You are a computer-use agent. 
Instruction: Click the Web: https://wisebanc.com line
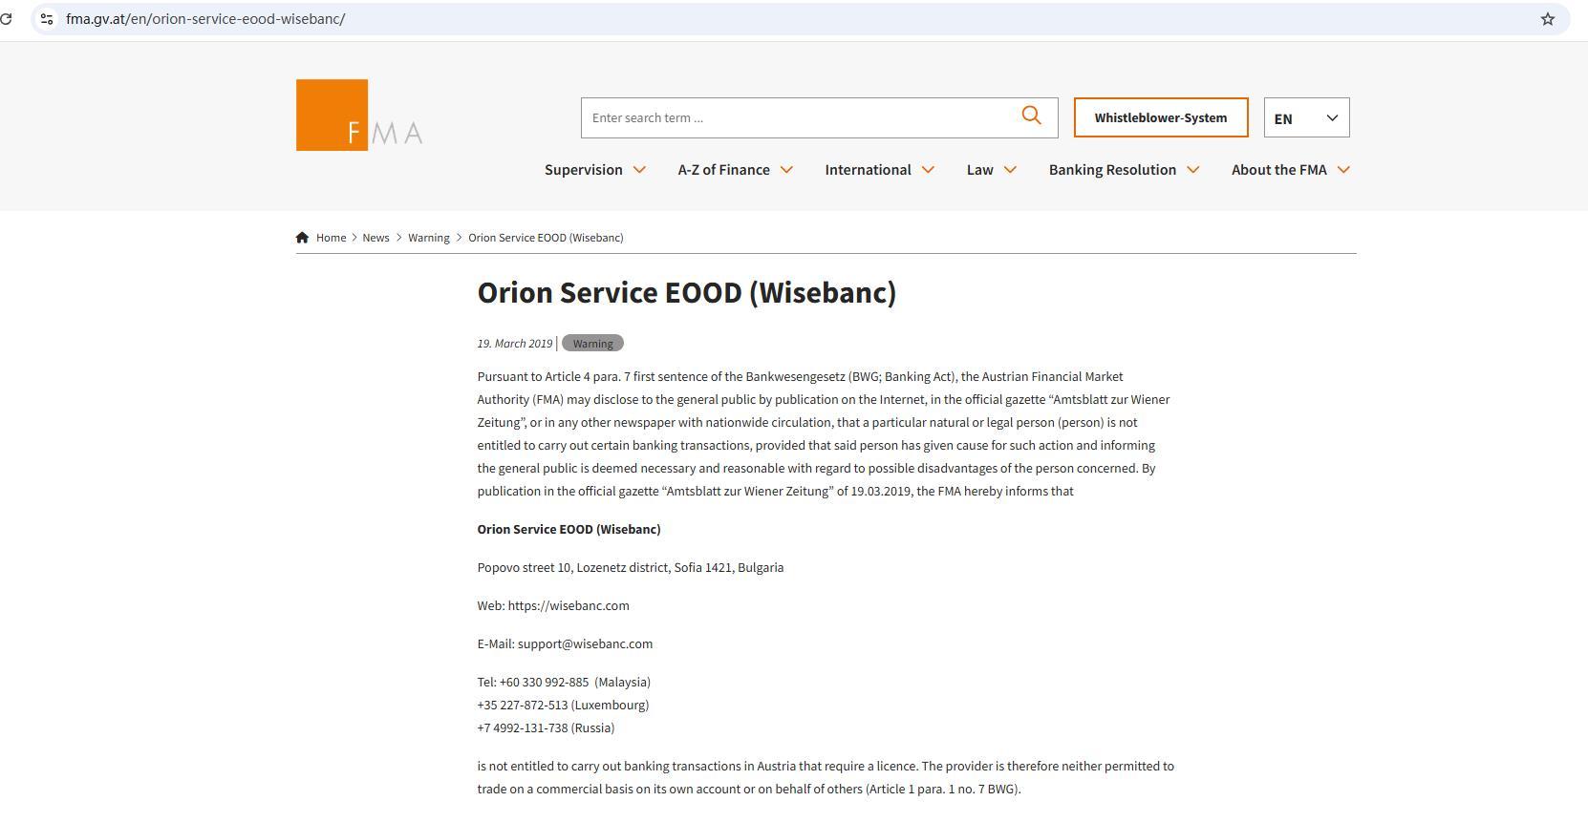pos(553,605)
